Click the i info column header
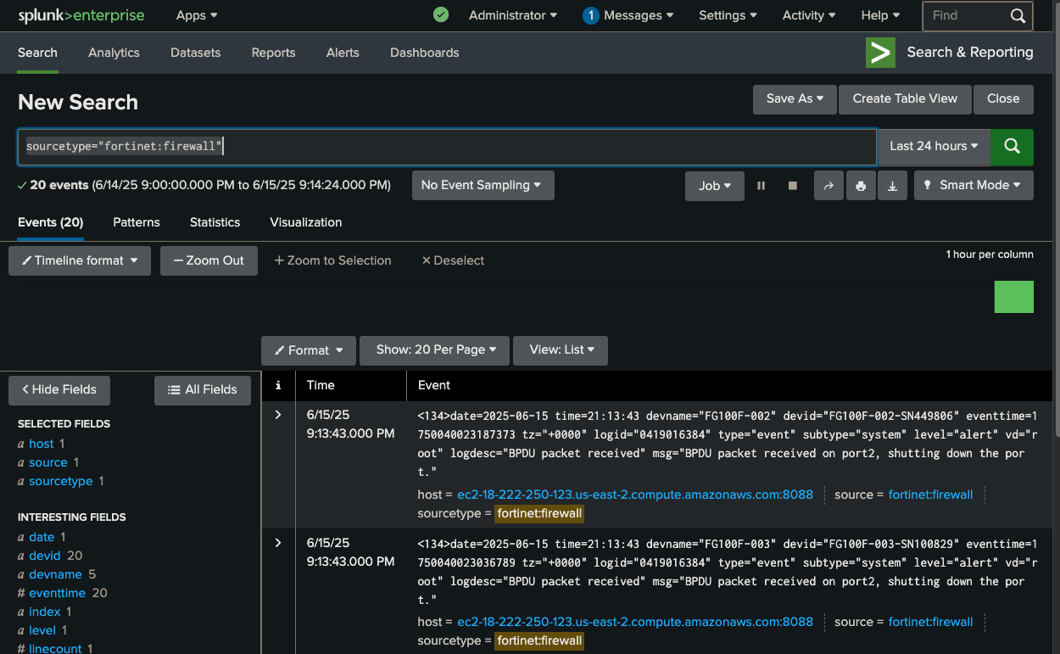This screenshot has width=1060, height=654. (278, 385)
